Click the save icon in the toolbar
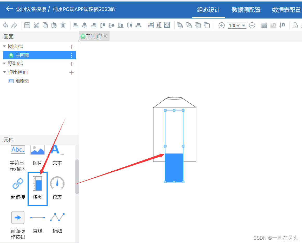 point(28,25)
